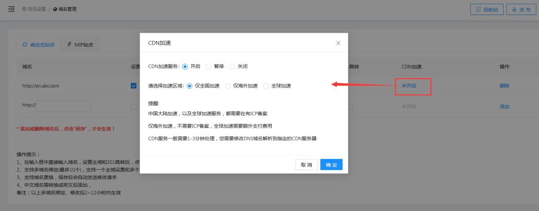Open the 回收站 recycle bin
Image resolution: width=539 pixels, height=211 pixels.
click(x=487, y=9)
